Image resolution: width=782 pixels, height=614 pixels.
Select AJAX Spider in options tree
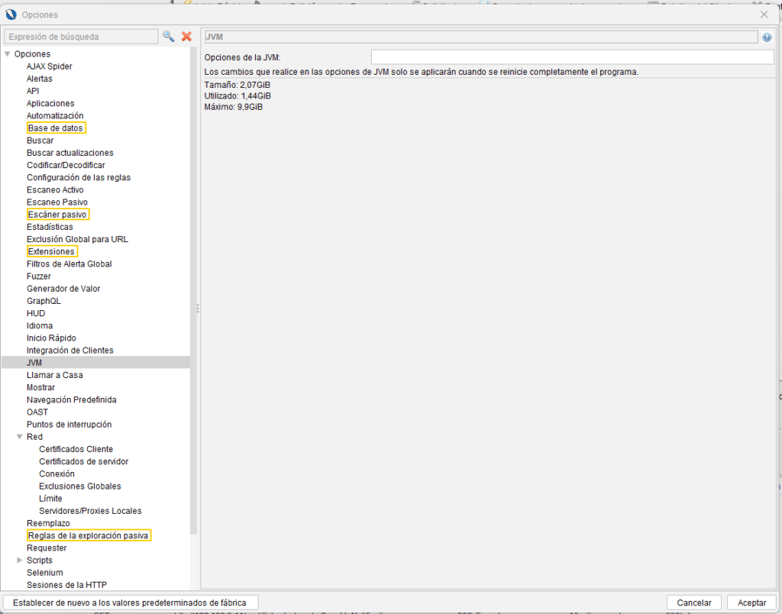(49, 66)
